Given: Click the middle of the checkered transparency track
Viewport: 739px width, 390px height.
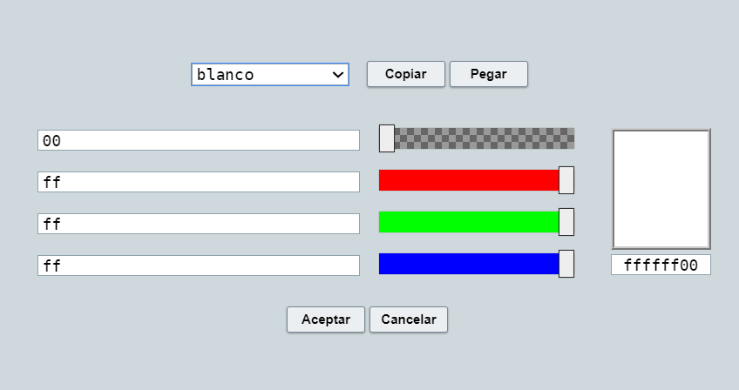Looking at the screenshot, I should tap(477, 138).
